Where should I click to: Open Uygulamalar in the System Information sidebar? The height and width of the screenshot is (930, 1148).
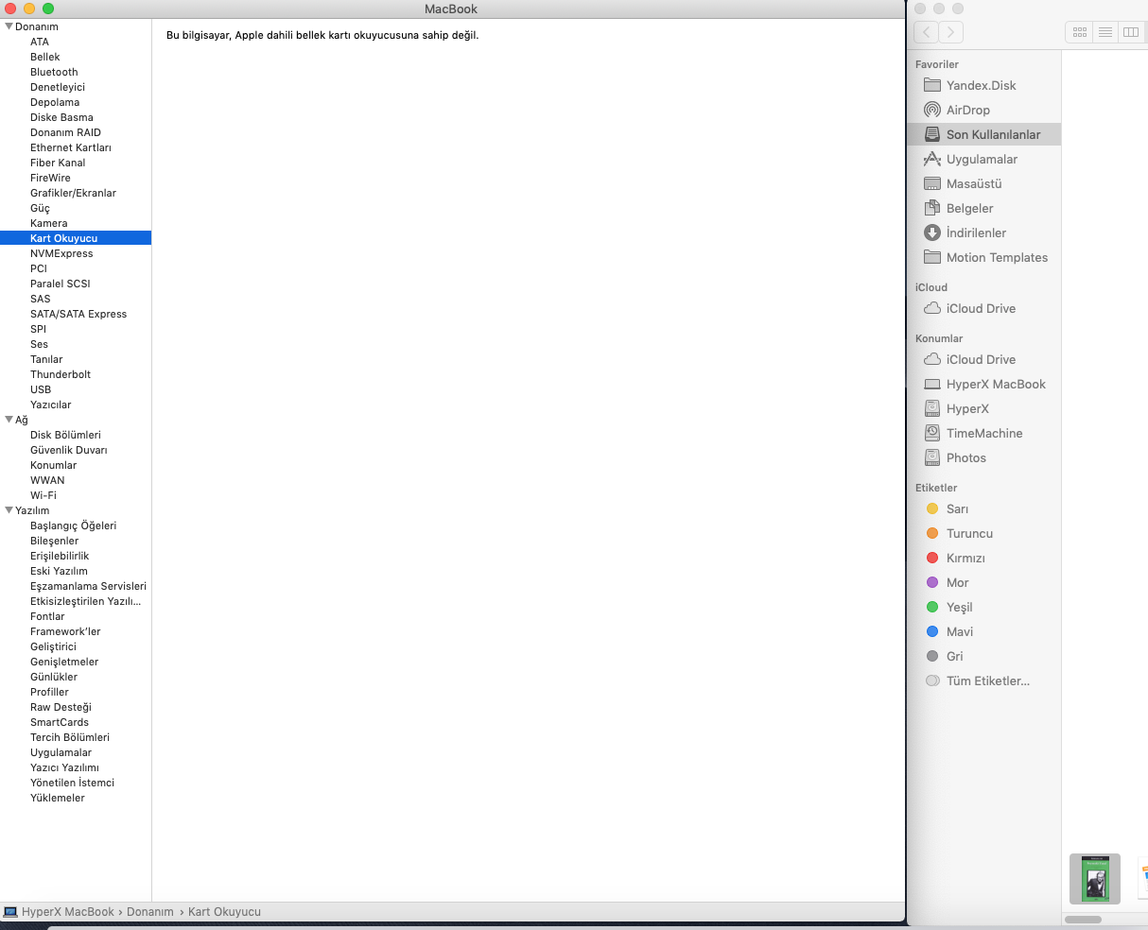click(x=61, y=752)
